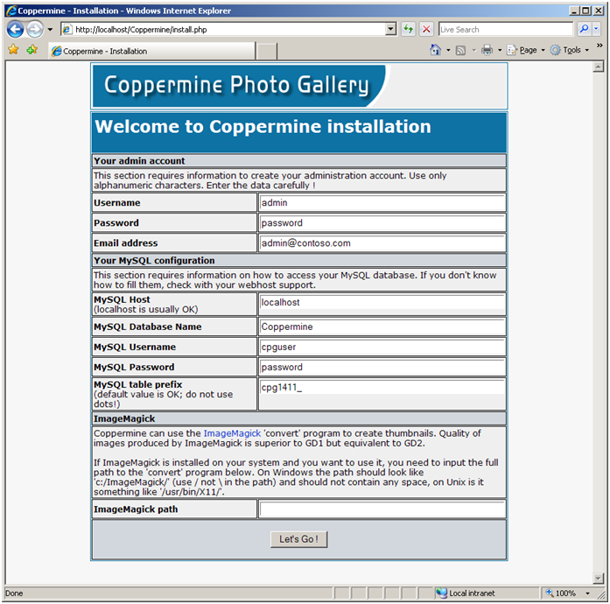610x604 pixels.
Task: Expand the address bar history dropdown
Action: tap(391, 29)
